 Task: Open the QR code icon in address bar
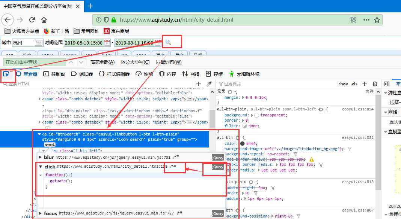[x=353, y=20]
